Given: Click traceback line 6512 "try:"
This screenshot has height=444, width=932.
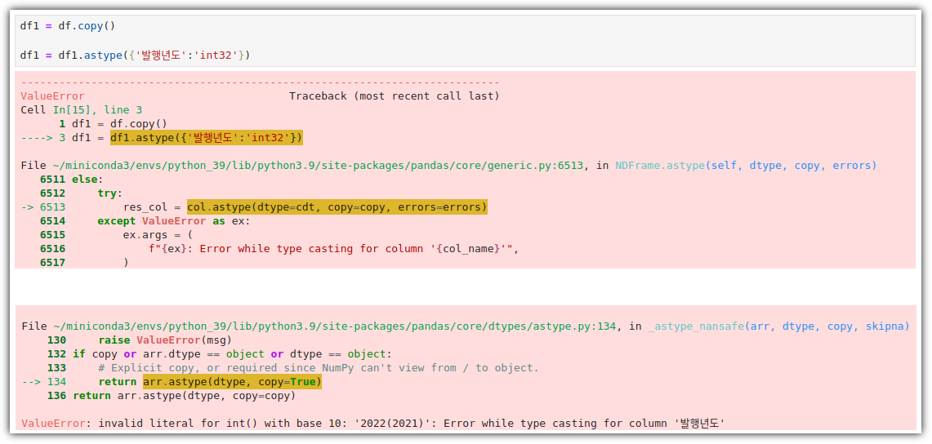Looking at the screenshot, I should (x=81, y=193).
